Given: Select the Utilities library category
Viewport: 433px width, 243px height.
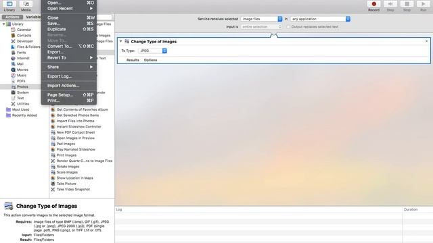Looking at the screenshot, I should tap(22, 104).
